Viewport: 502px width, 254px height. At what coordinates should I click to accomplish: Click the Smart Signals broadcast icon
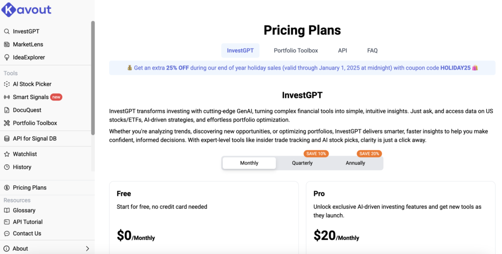[7, 97]
